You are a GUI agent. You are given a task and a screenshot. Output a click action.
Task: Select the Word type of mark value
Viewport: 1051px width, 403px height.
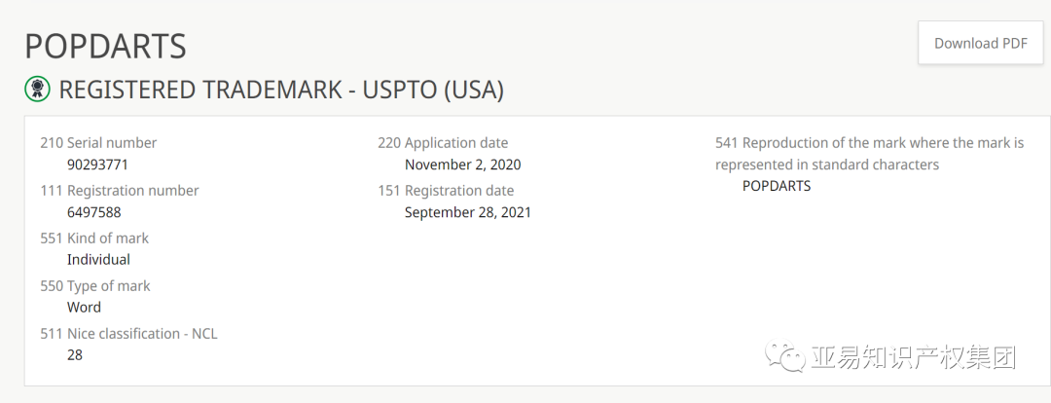point(85,308)
